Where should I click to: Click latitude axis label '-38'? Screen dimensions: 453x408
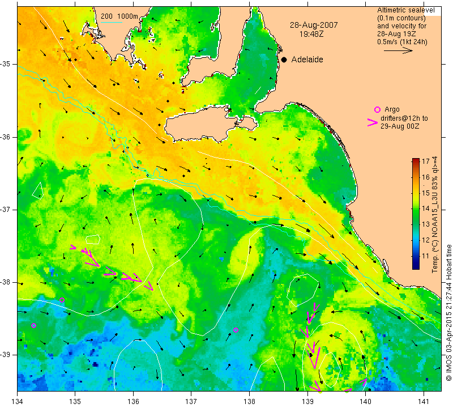coord(6,282)
